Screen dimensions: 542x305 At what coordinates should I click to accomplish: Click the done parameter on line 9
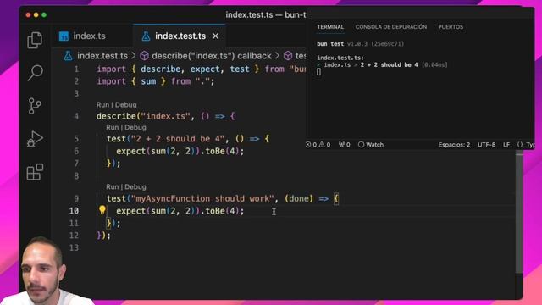pos(299,199)
